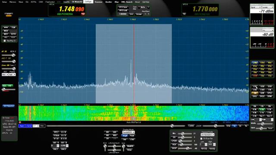The width and height of the screenshot is (276, 155).
Task: Click the Center pan button
Action: coord(191,126)
